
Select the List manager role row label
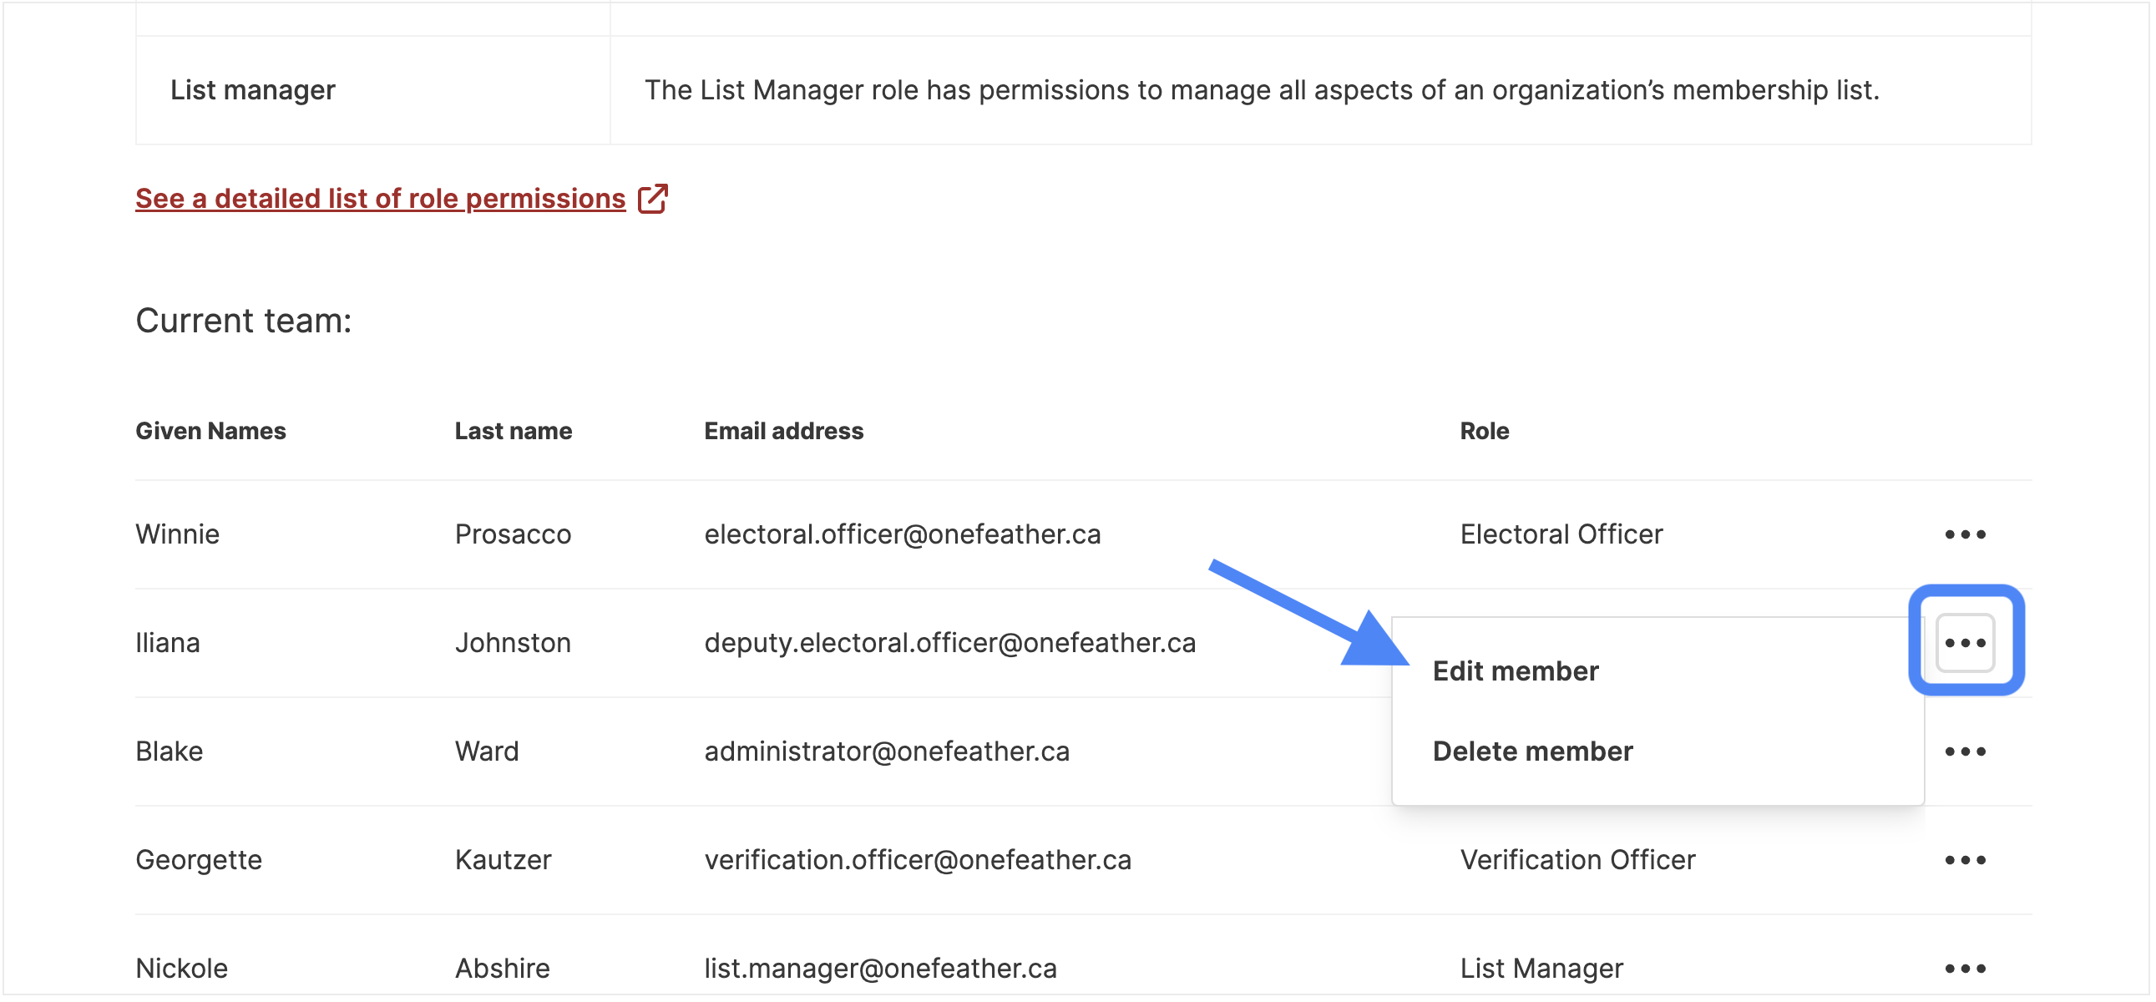click(x=253, y=90)
